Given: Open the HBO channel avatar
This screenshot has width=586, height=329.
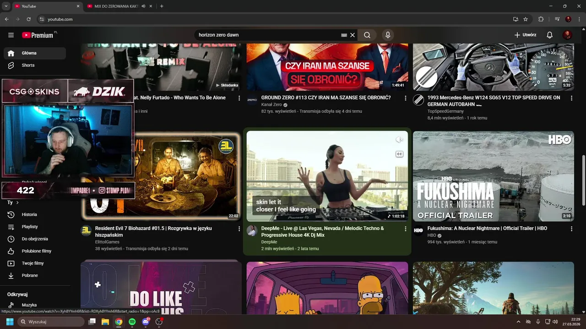Looking at the screenshot, I should tap(418, 231).
